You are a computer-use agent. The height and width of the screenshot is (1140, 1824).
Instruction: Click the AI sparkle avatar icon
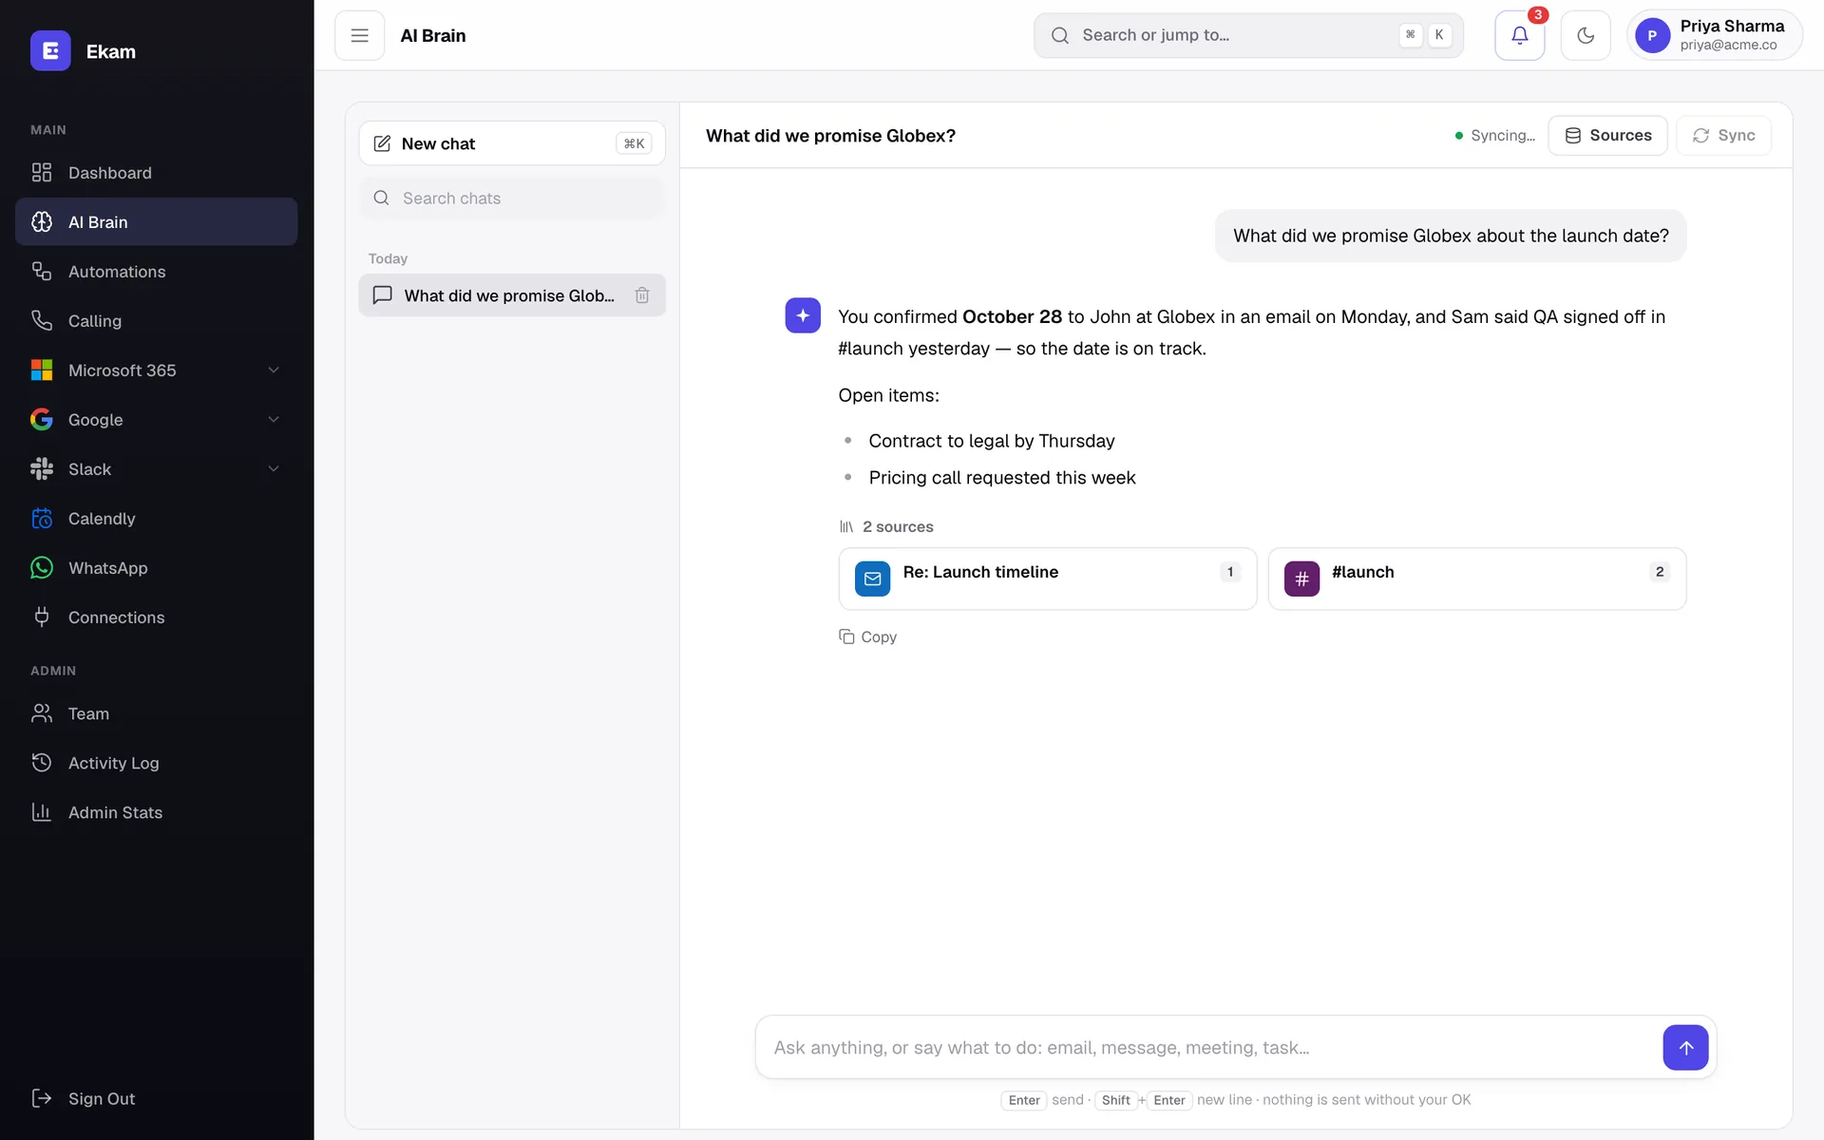803,315
